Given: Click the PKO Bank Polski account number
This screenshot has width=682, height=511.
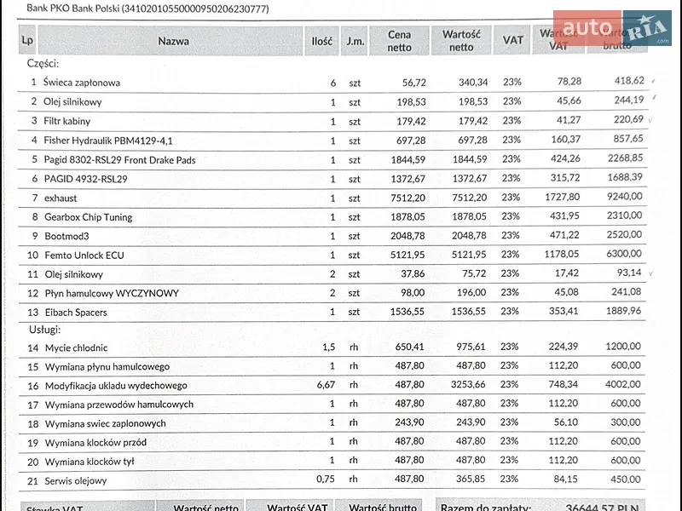Looking at the screenshot, I should coord(195,9).
